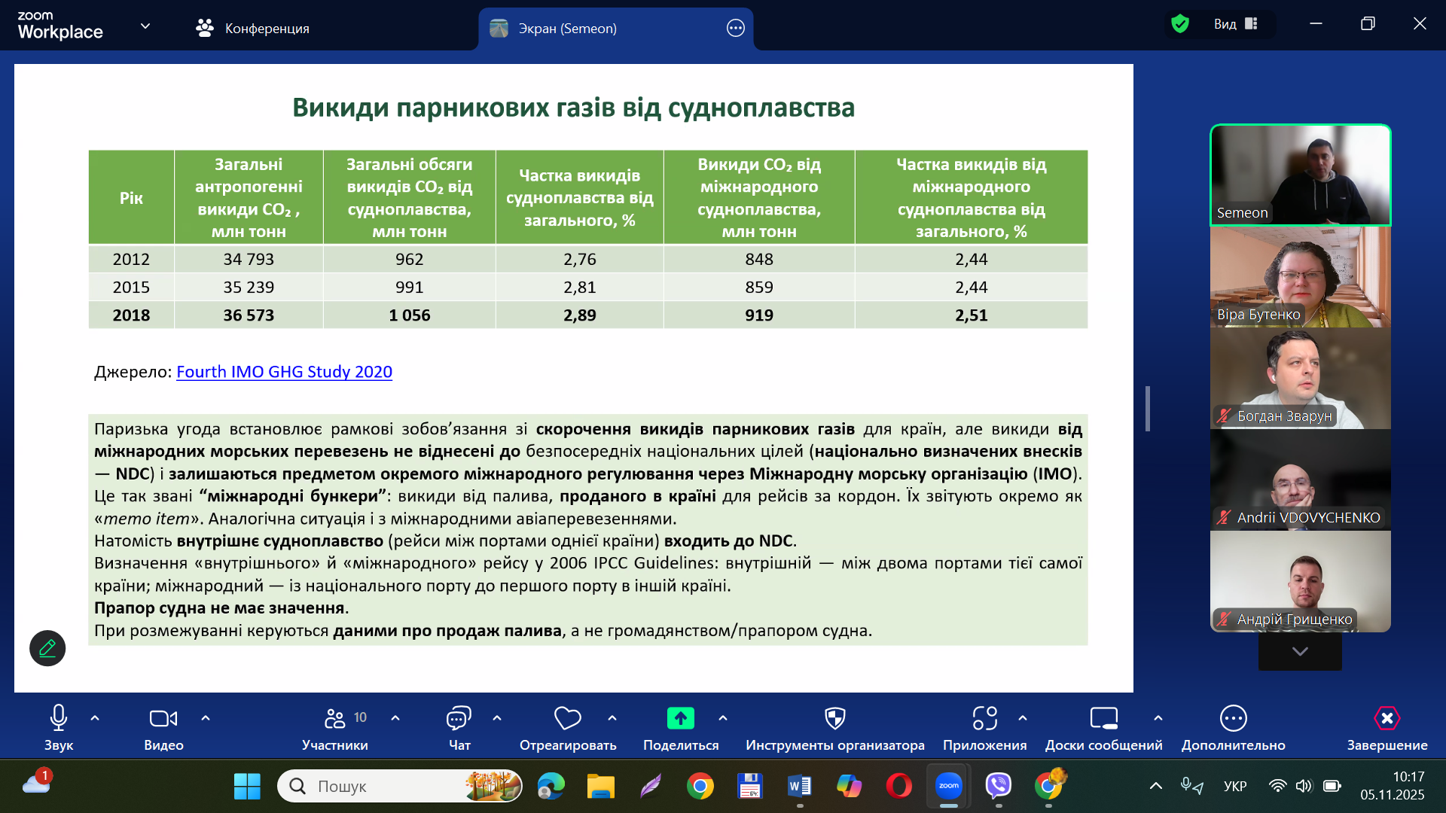Click the annotation pencil icon
The image size is (1446, 813).
tap(47, 648)
